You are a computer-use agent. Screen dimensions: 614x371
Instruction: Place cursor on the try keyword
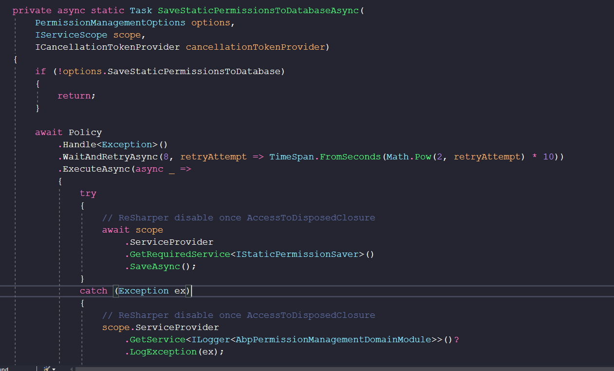pyautogui.click(x=88, y=193)
